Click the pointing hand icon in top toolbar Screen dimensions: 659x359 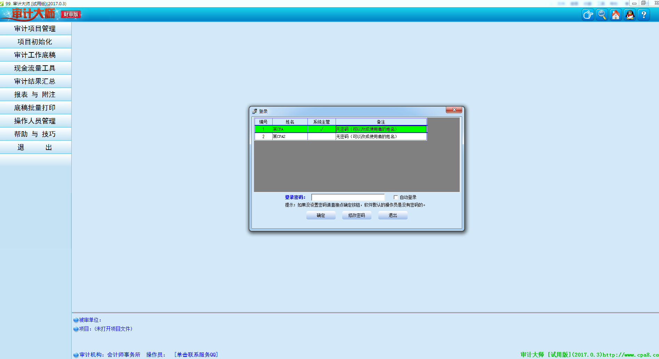click(588, 15)
